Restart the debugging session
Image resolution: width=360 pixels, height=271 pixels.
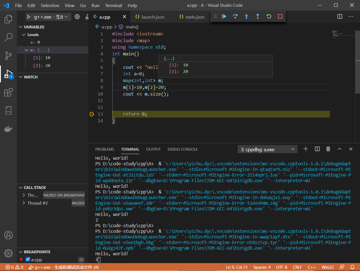coord(269,17)
